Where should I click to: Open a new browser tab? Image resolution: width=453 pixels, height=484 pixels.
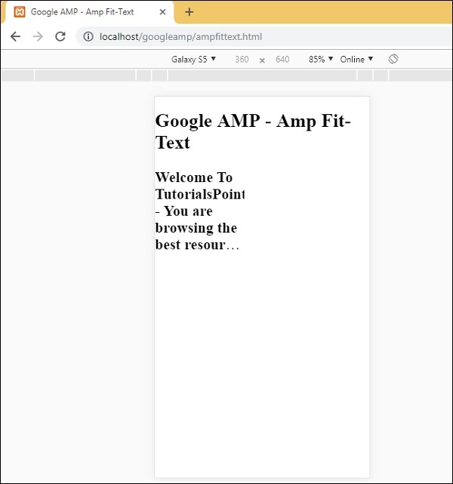click(x=190, y=12)
